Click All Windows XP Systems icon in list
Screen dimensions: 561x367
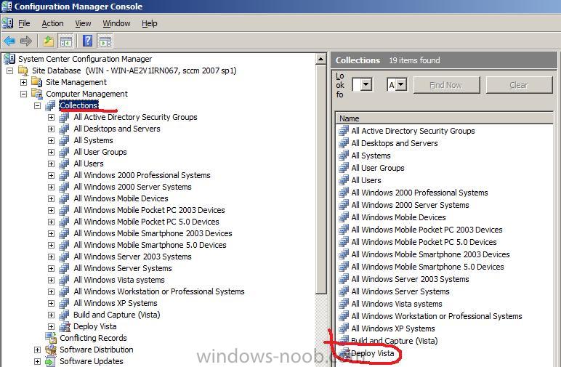pos(344,328)
